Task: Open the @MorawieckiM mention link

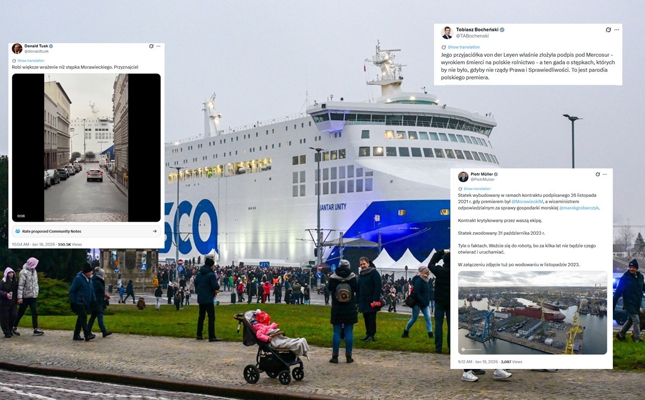Action: 527,202
